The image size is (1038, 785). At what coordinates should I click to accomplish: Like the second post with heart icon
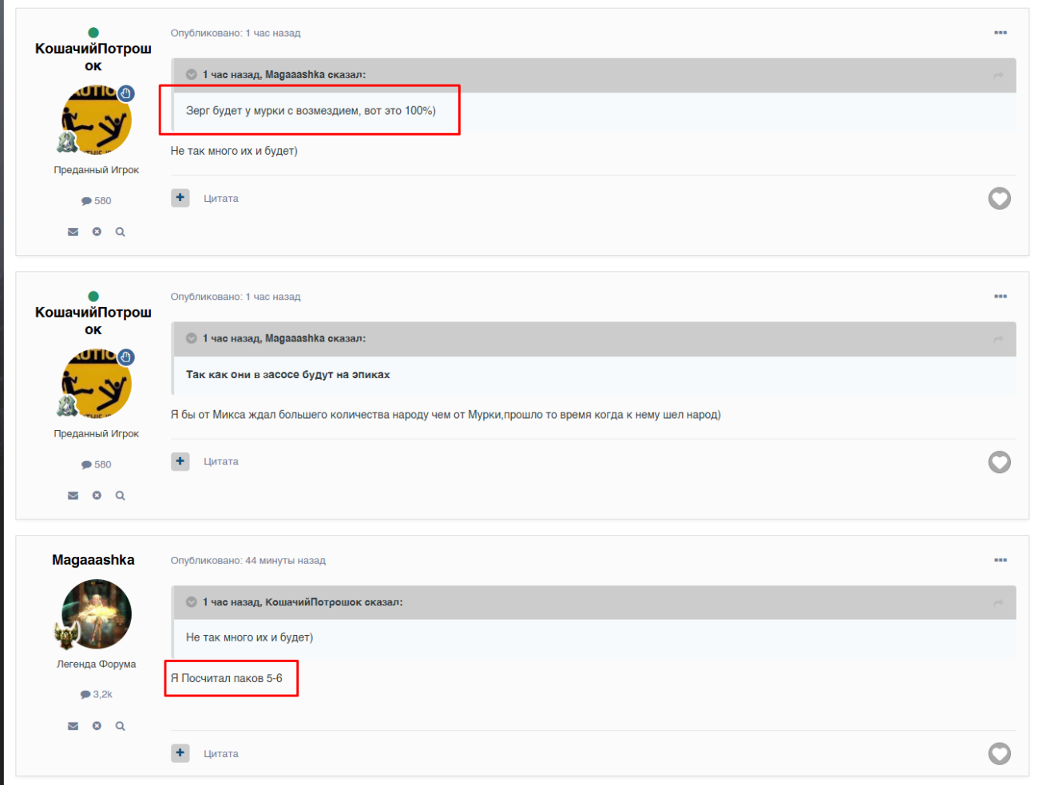pos(999,462)
